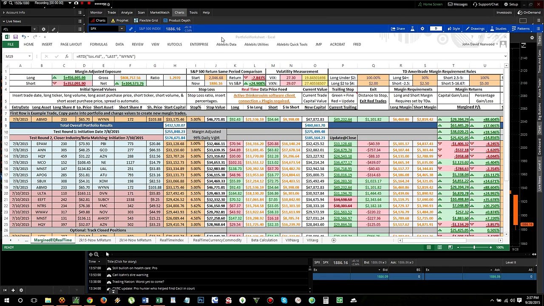Click news headline 'Carl Icahn's dire warning'
The height and width of the screenshot is (306, 544).
130,275
